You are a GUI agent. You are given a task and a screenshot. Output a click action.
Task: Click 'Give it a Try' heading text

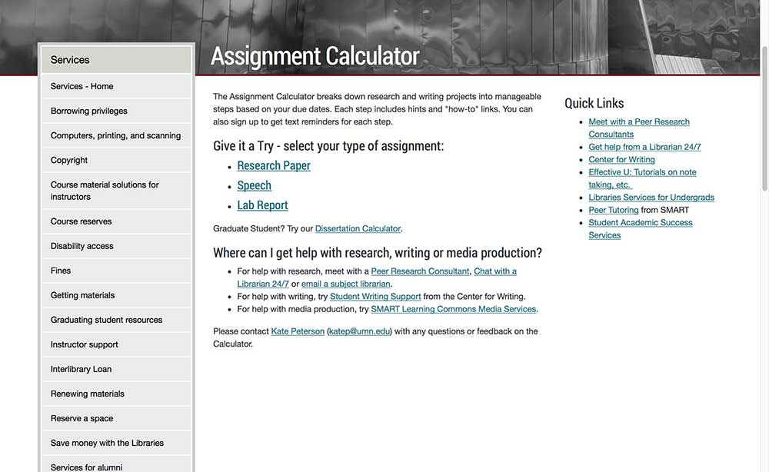click(x=328, y=146)
